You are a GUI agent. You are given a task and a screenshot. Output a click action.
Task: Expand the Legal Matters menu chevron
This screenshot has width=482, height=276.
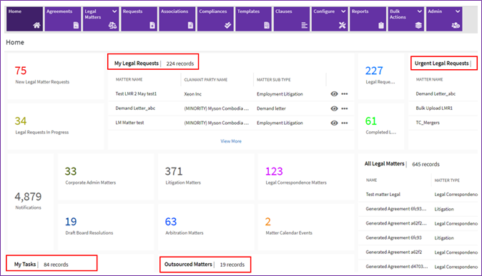(114, 11)
